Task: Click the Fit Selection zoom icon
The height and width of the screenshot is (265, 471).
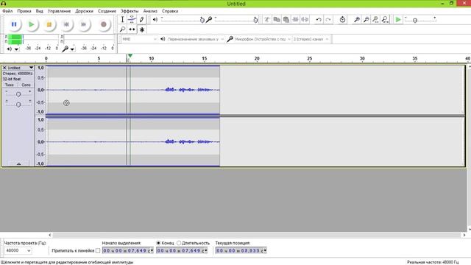Action: pos(375,20)
